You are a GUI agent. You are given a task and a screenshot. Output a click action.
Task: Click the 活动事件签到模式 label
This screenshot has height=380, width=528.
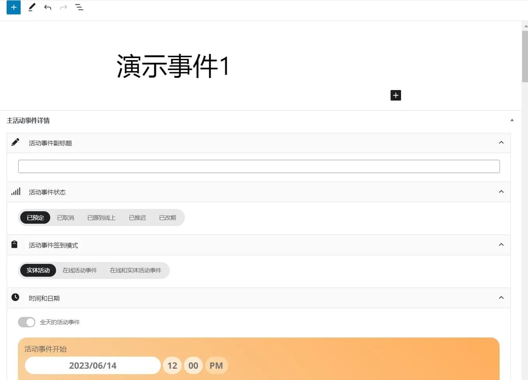coord(53,245)
